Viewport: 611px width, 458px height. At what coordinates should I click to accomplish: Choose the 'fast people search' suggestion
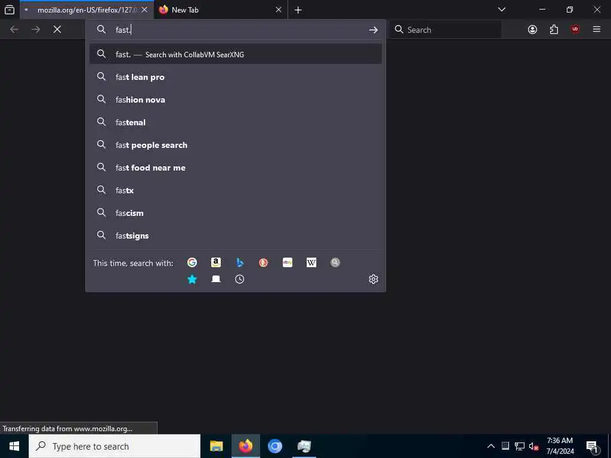(x=236, y=145)
